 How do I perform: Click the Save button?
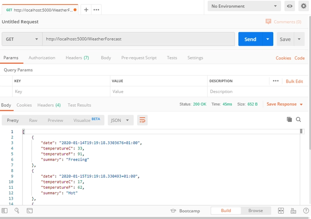(x=285, y=39)
